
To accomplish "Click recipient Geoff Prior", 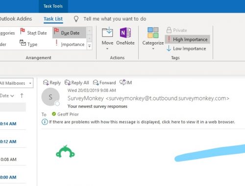I will click(x=68, y=114).
